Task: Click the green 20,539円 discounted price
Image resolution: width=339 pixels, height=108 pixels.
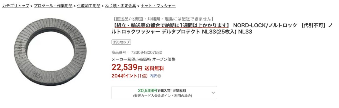Action: 148,90
